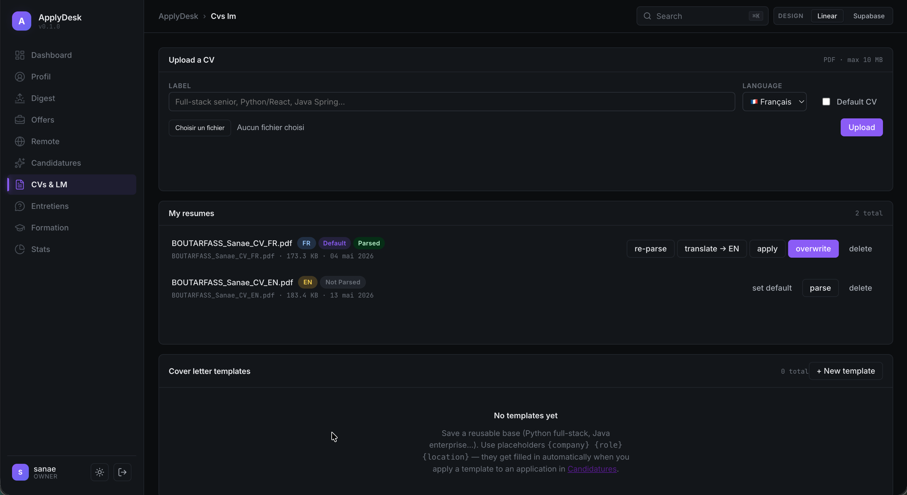
Task: Open Entretiens in the sidebar
Action: pyautogui.click(x=72, y=206)
